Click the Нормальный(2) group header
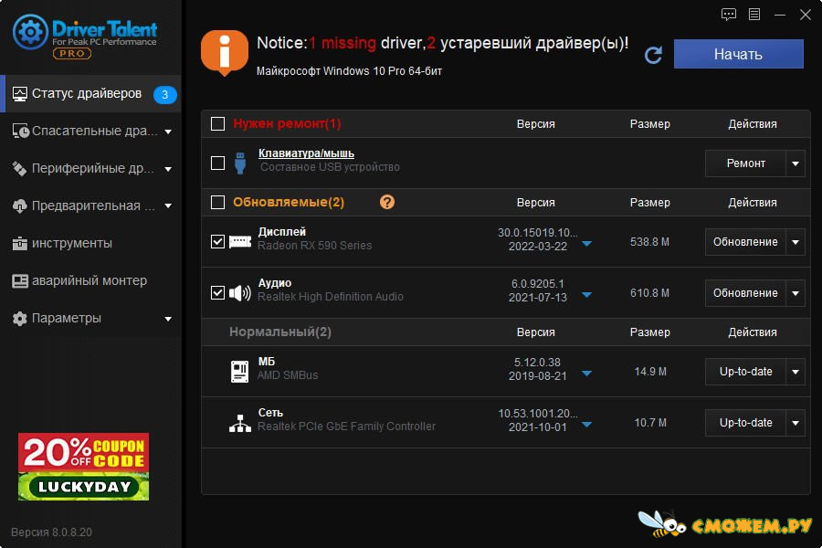 point(280,332)
